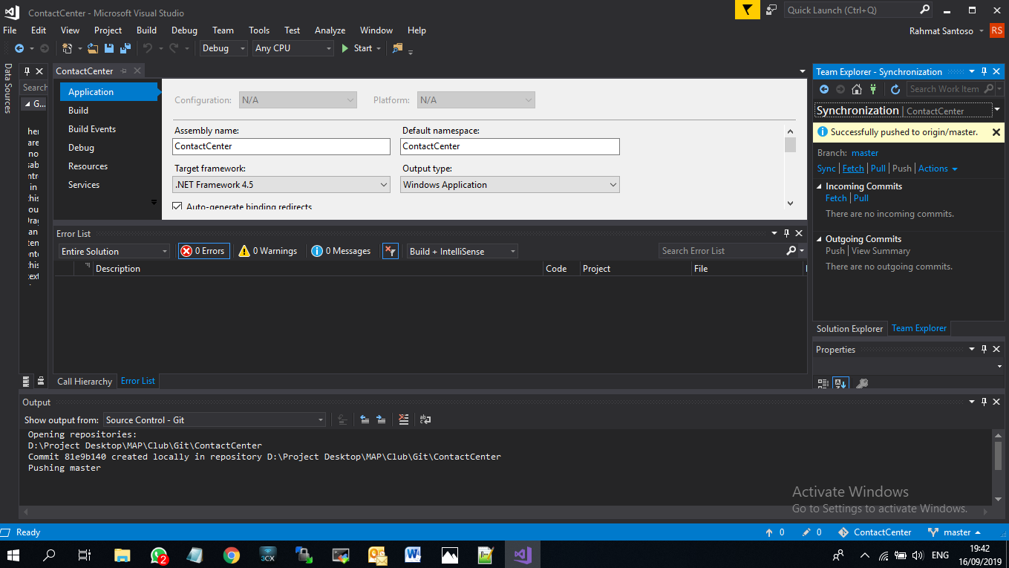This screenshot has height=568, width=1009.
Task: Switch to the Solution Explorer tab
Action: 849,329
